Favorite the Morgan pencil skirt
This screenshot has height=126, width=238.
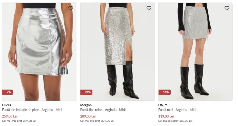click(x=149, y=8)
